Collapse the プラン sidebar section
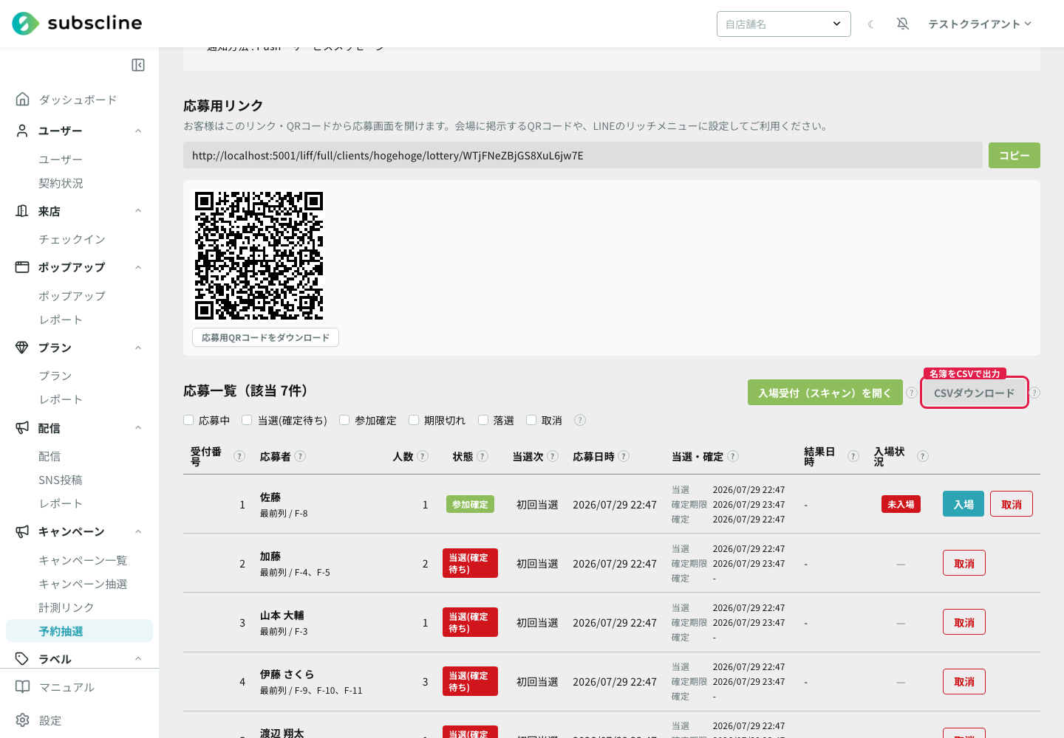Screen dimensions: 1064x738 tap(138, 348)
